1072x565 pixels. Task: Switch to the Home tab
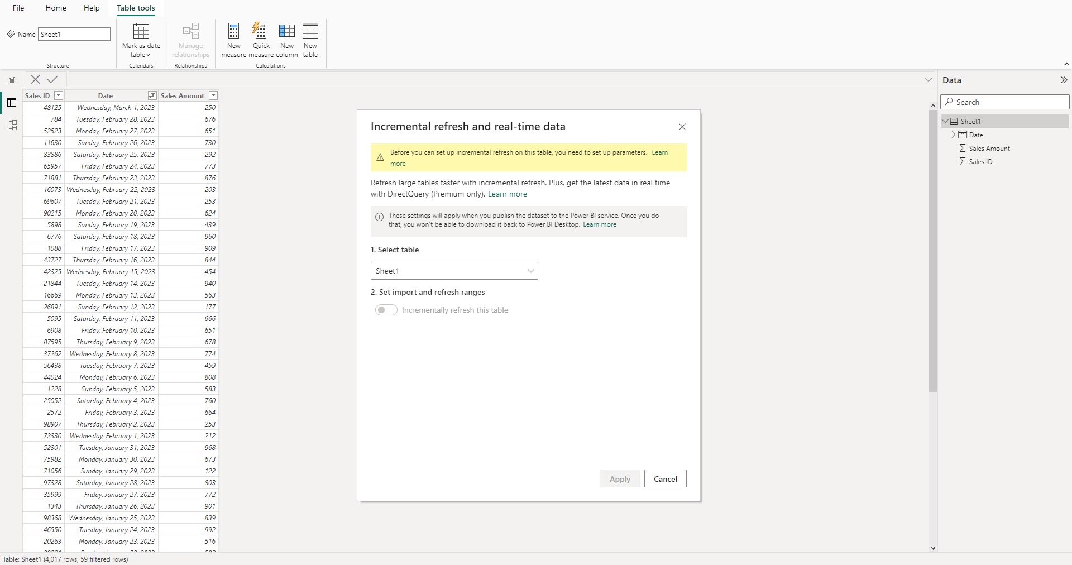pyautogui.click(x=56, y=8)
